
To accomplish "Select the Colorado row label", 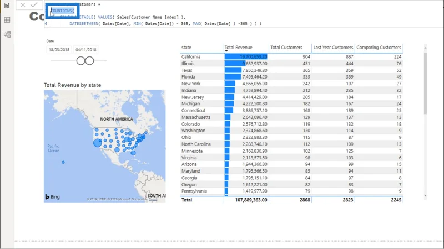I will tap(190, 124).
